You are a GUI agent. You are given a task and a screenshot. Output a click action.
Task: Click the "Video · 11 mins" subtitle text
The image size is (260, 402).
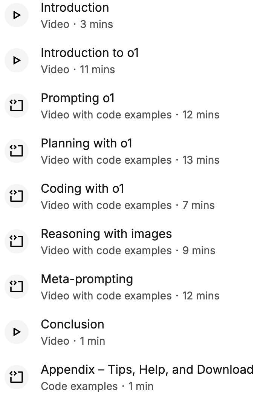coord(78,70)
